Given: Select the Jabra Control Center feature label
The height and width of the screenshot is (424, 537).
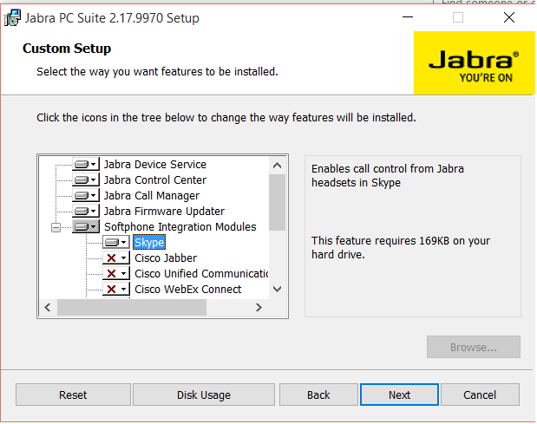Looking at the screenshot, I should pyautogui.click(x=155, y=180).
